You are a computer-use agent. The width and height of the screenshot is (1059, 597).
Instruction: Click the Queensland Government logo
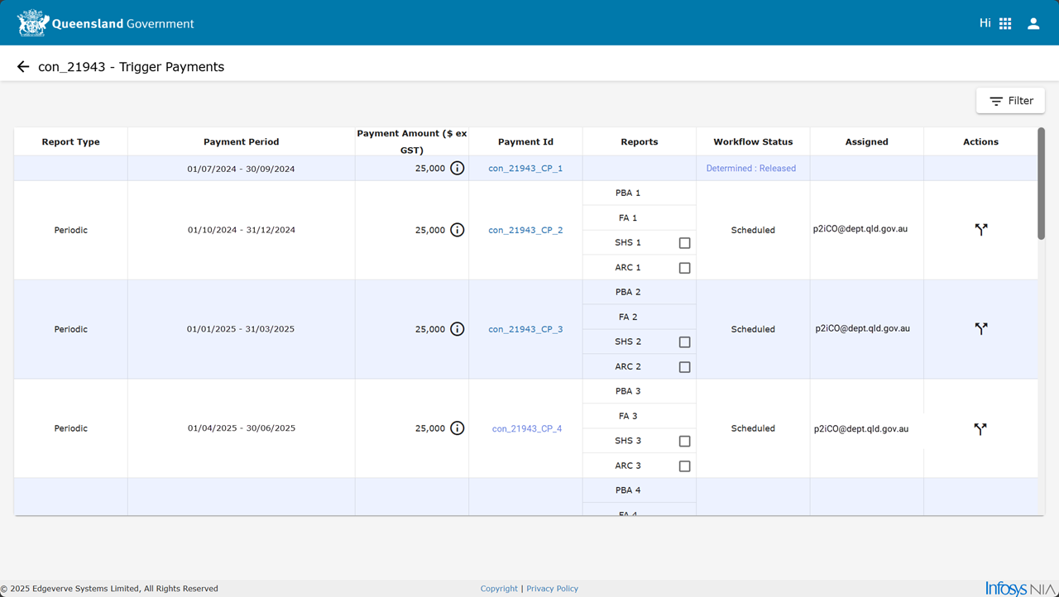pos(105,23)
